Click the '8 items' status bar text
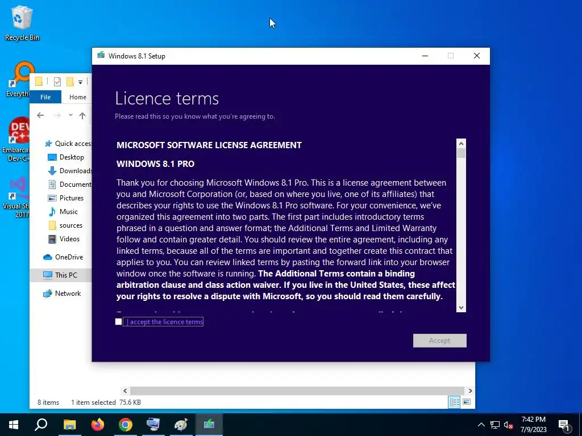The height and width of the screenshot is (436, 582). tap(48, 403)
